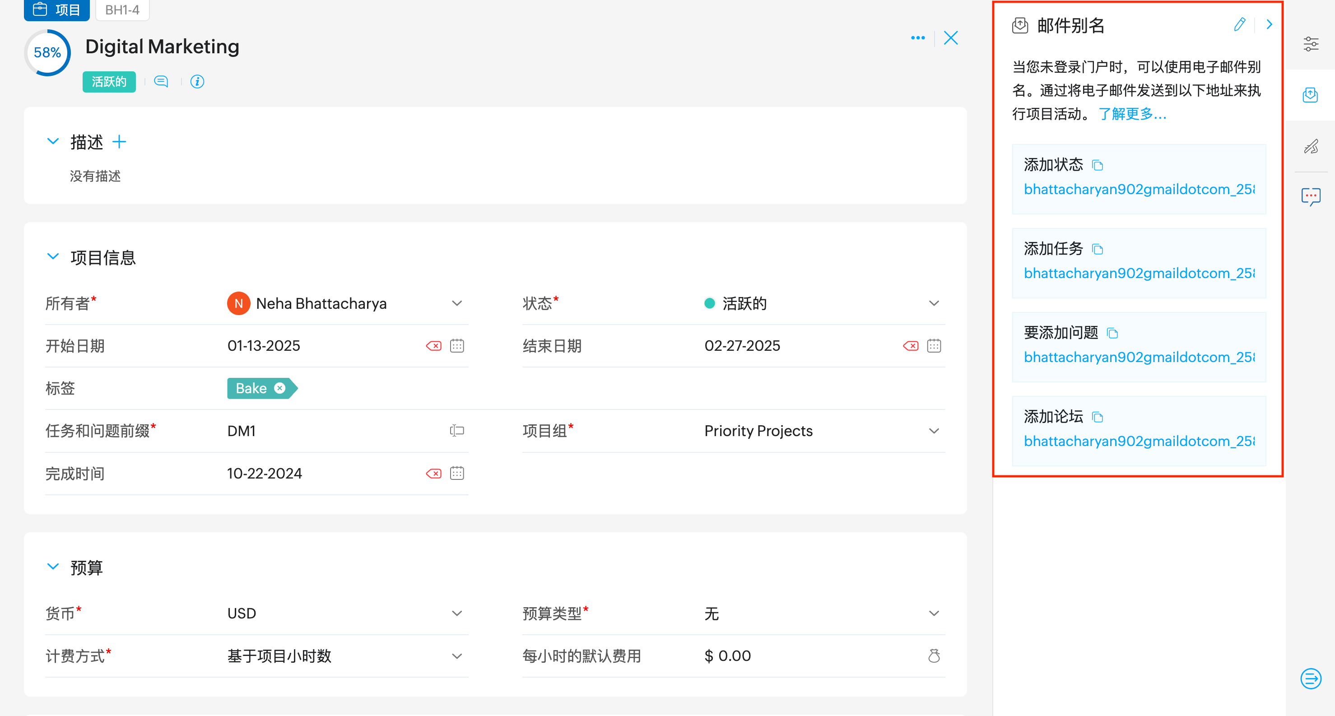Image resolution: width=1335 pixels, height=716 pixels.
Task: Collapse the 预算 section
Action: (53, 566)
